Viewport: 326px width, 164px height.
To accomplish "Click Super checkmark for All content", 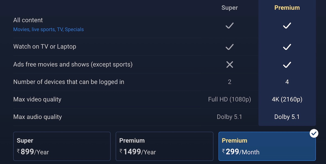I will pos(230,25).
